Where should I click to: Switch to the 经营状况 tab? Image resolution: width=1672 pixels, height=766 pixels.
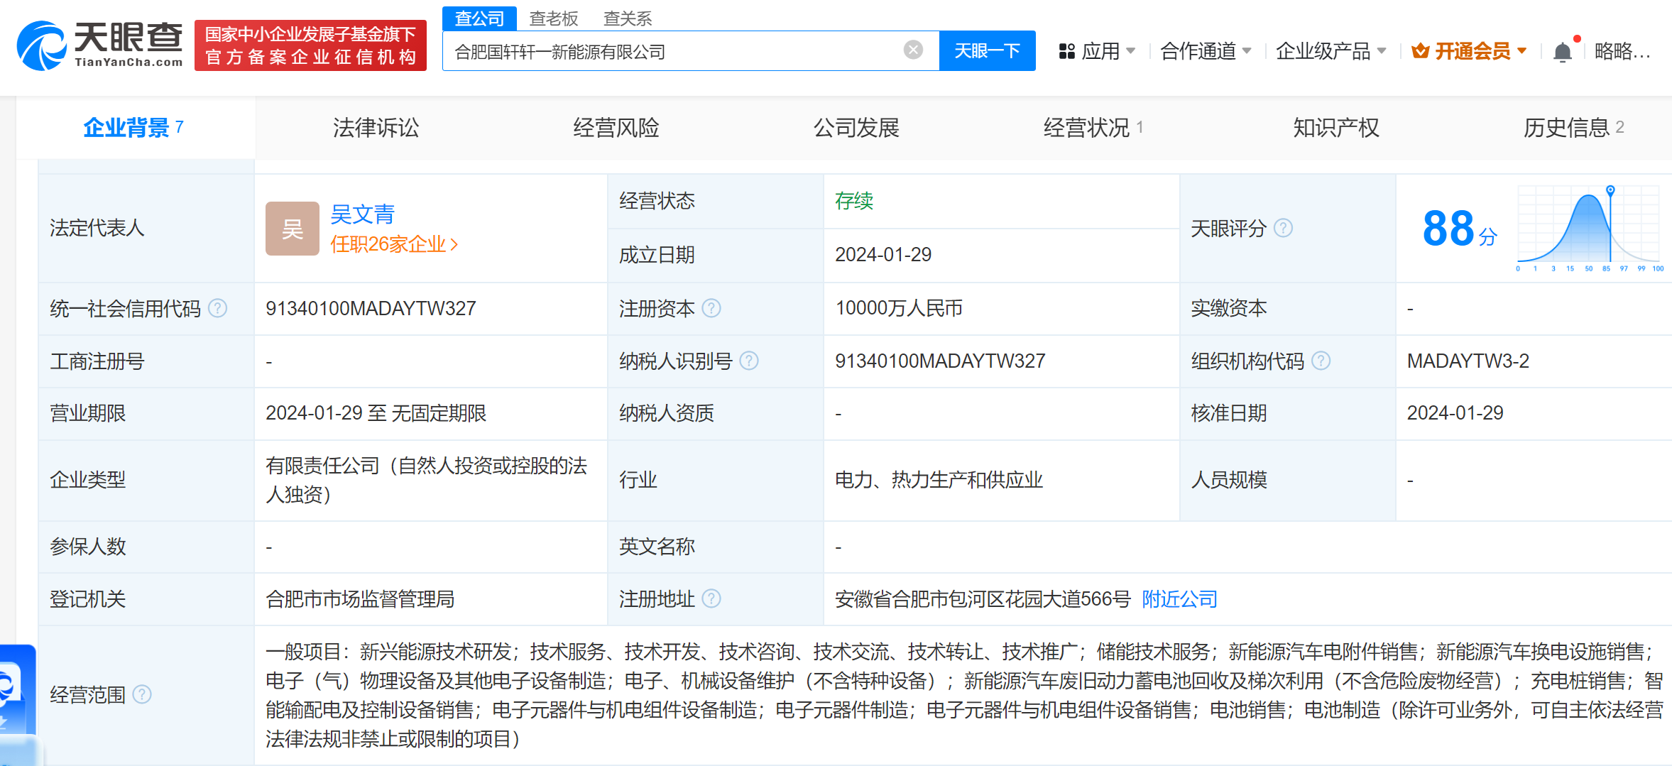click(x=1093, y=128)
